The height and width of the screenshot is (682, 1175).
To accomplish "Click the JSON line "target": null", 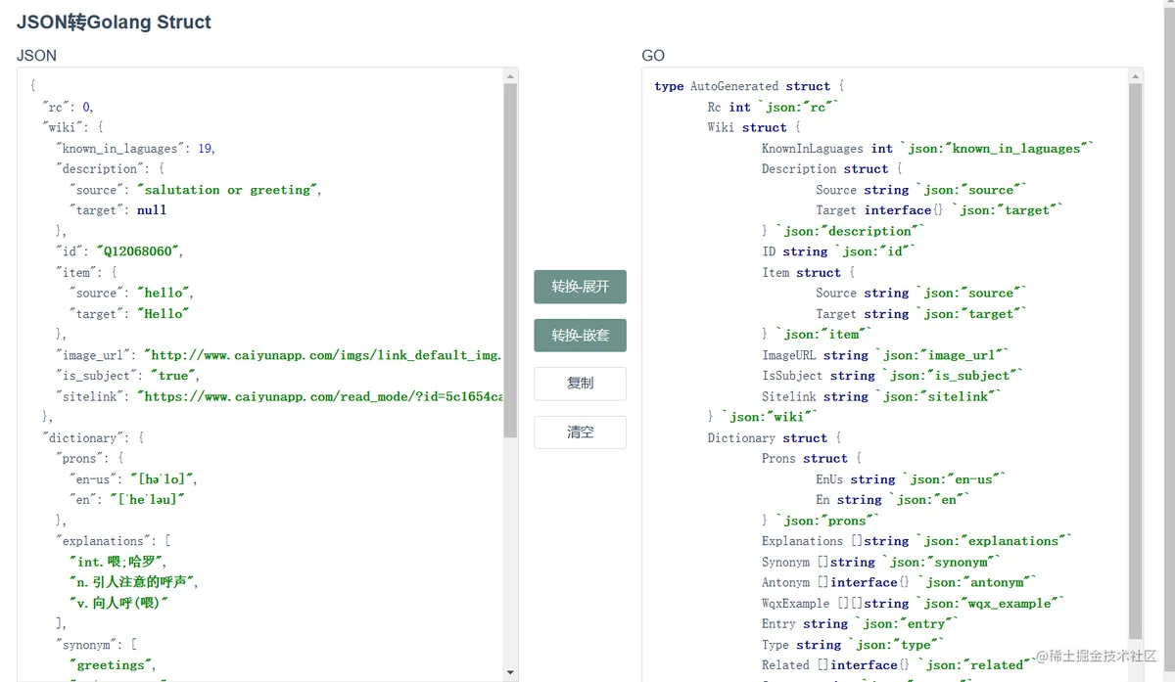I will pos(117,210).
